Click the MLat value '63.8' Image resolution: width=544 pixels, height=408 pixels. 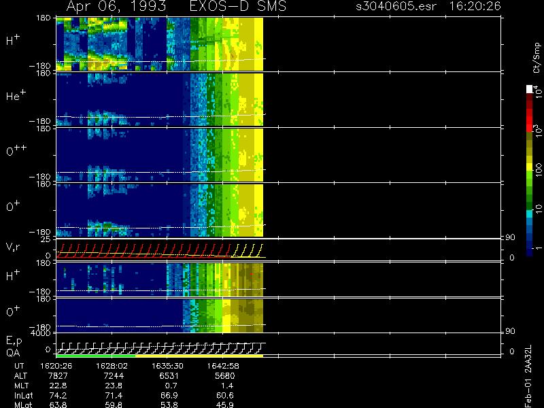point(58,405)
